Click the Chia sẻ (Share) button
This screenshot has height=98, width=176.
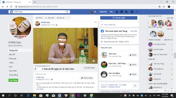pos(61,18)
